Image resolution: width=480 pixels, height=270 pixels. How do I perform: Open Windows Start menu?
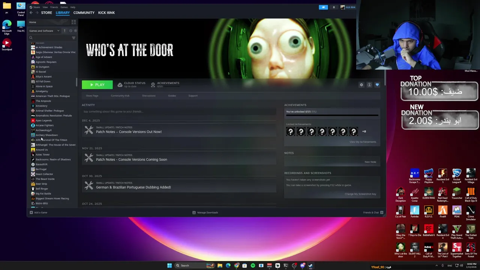(169, 265)
